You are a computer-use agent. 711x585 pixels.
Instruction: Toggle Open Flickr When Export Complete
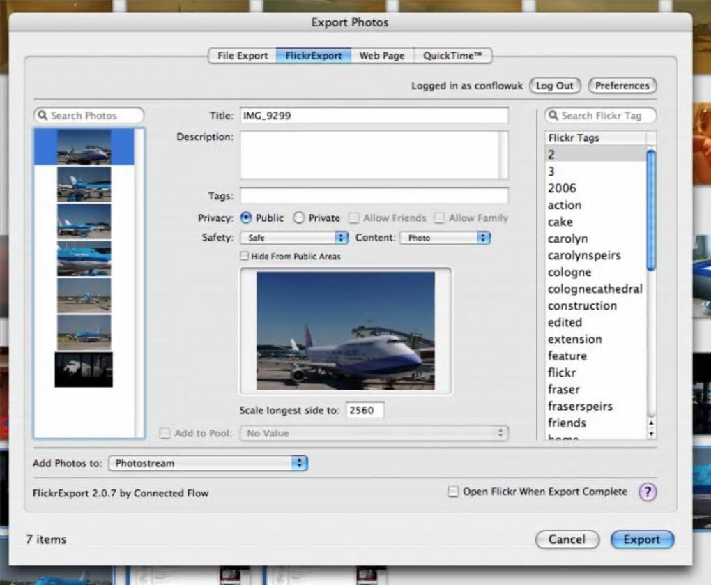(453, 492)
